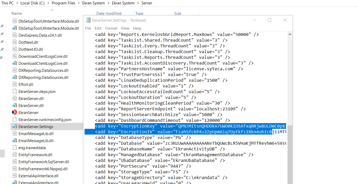Select the EkranServer.deps.json file icon

point(14,91)
